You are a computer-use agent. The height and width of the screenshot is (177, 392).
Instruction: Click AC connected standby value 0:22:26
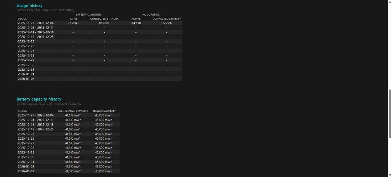tap(167, 23)
